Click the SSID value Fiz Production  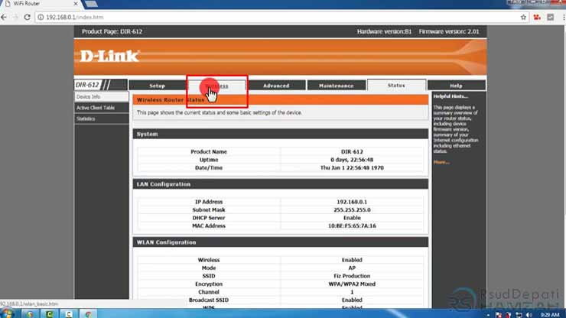click(x=352, y=276)
